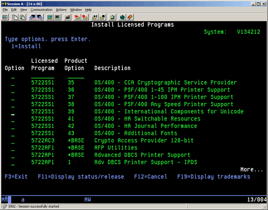Open the Communication menu
Screen dimensions: 268x210
pyautogui.click(x=41, y=10)
